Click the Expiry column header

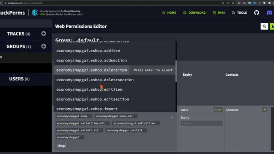click(188, 74)
